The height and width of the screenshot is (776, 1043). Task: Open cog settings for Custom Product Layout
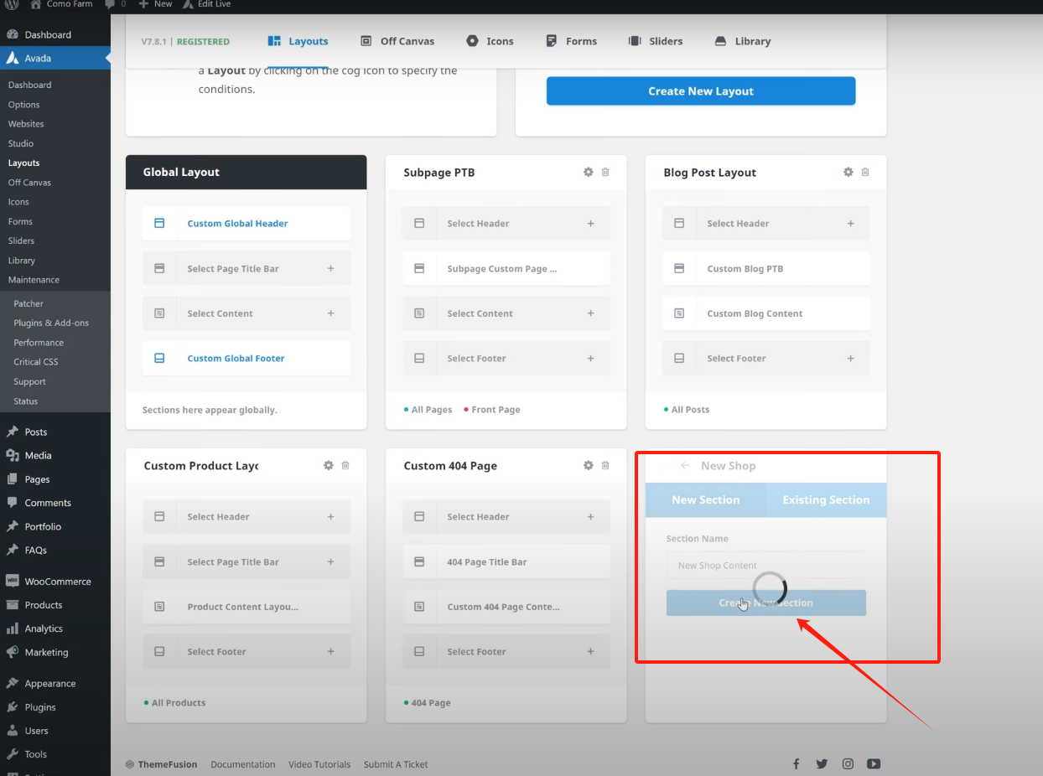(x=328, y=465)
